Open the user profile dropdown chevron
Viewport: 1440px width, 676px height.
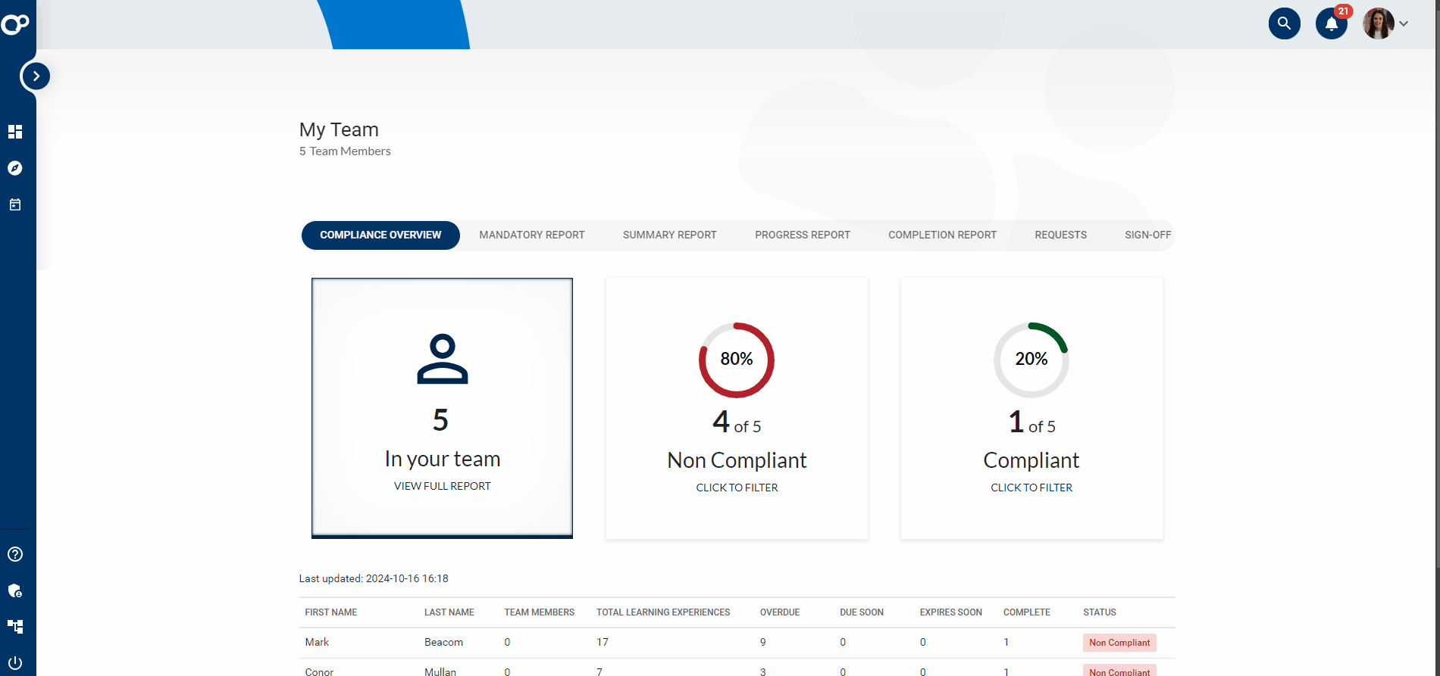pos(1404,23)
